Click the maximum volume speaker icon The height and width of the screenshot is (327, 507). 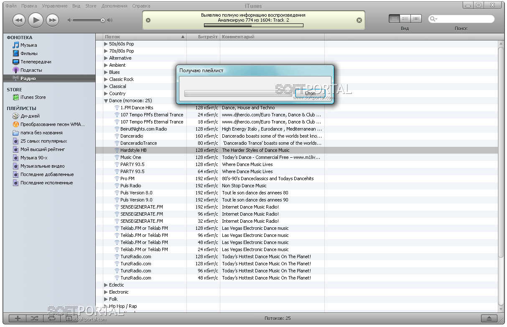point(110,20)
